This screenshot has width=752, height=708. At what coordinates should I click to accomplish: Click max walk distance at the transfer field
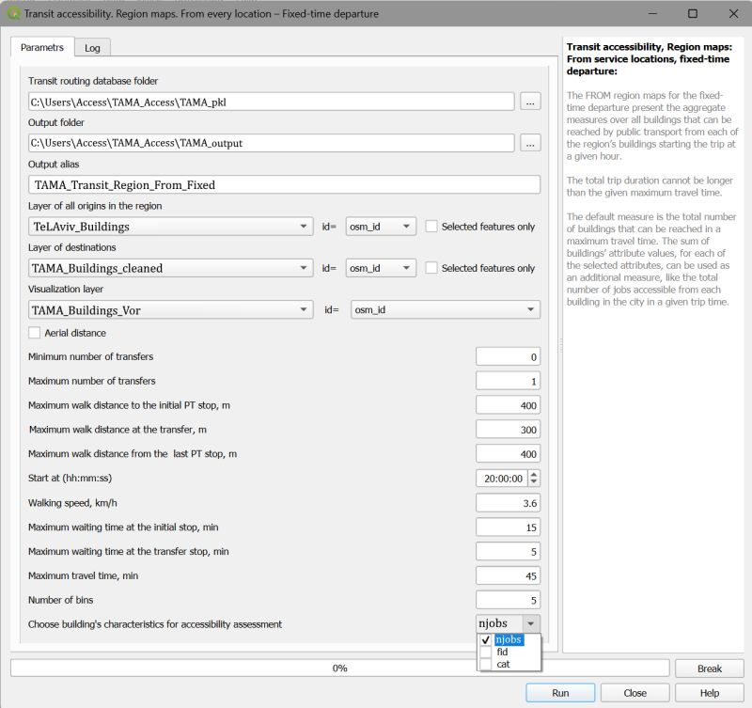pos(508,430)
